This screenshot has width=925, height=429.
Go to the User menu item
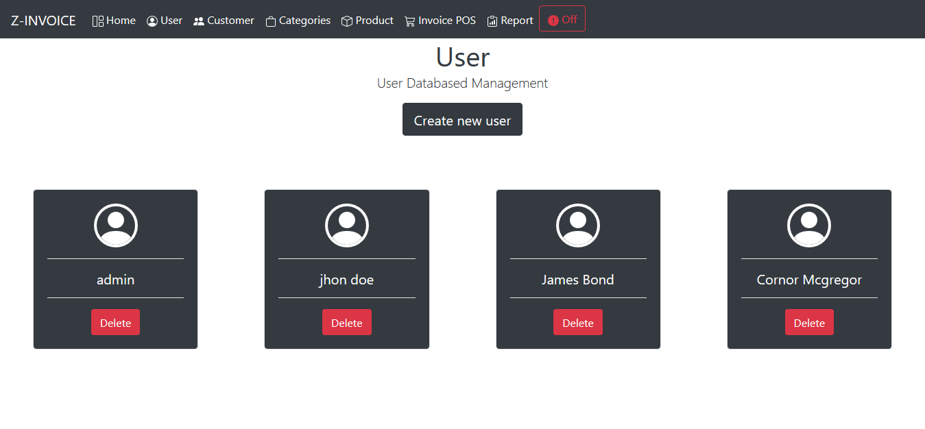tap(165, 21)
